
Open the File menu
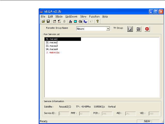43,16
